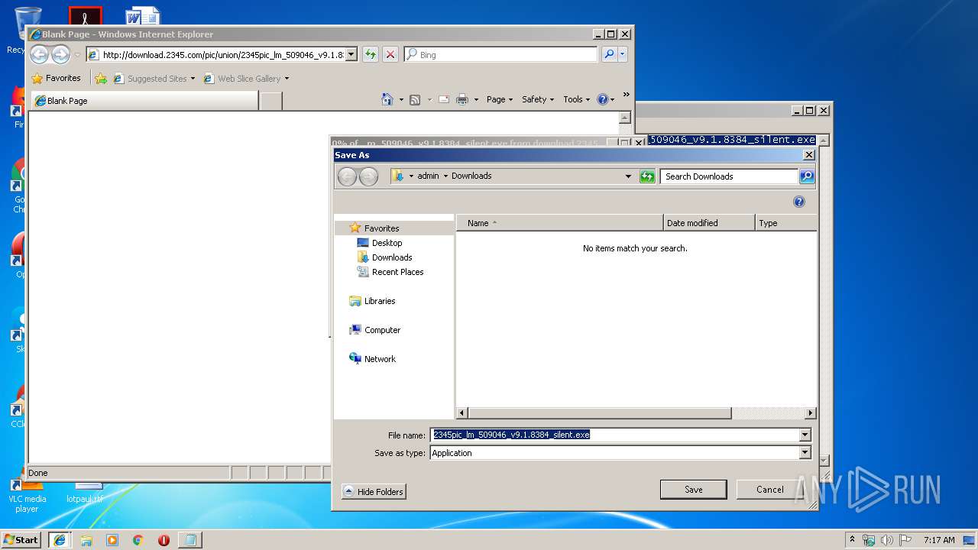This screenshot has height=550, width=978.
Task: Click IE Refresh button
Action: tap(370, 54)
